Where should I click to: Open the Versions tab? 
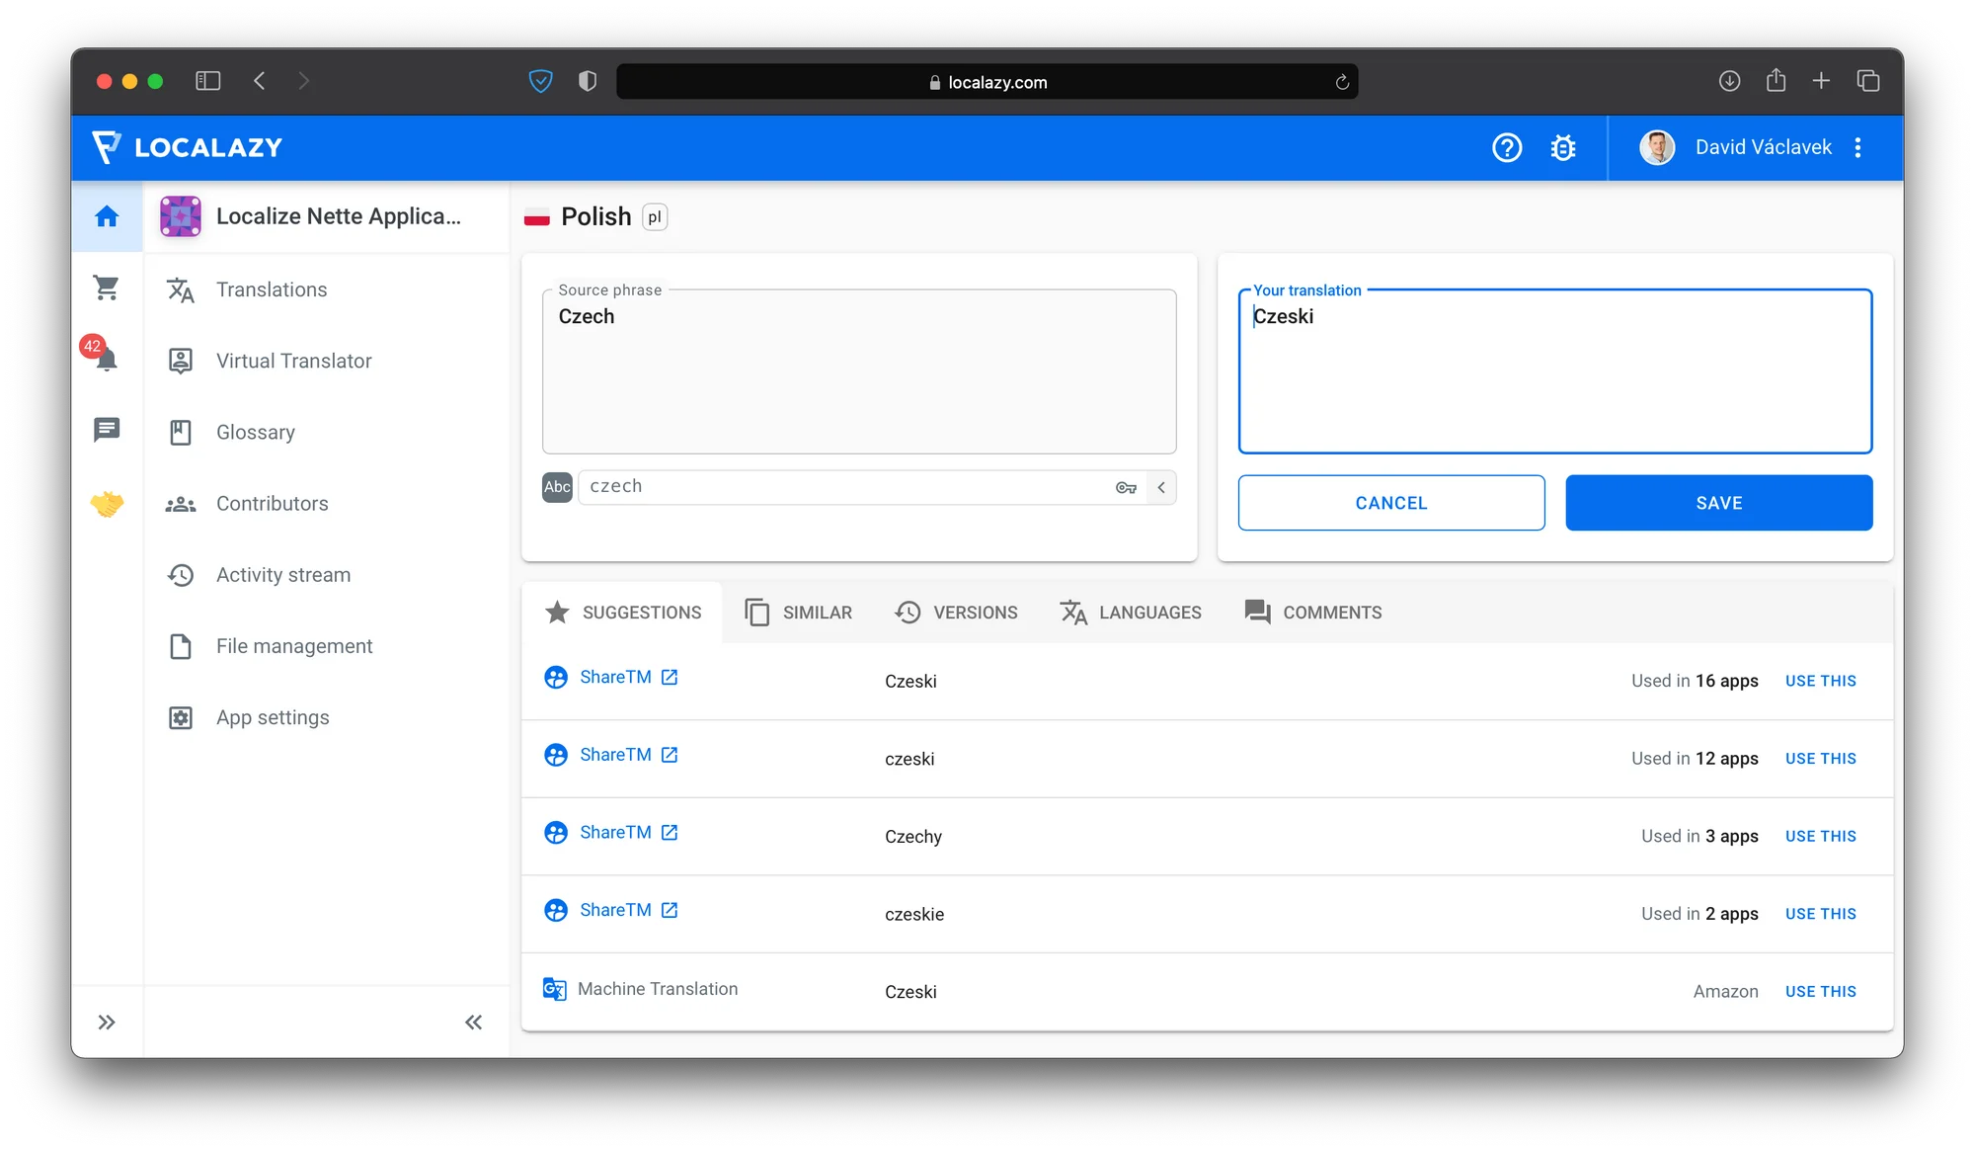pyautogui.click(x=956, y=613)
